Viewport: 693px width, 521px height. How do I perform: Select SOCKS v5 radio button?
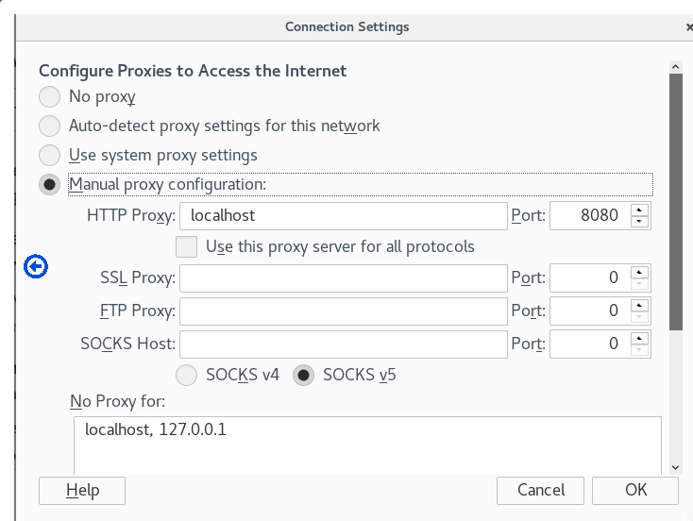[304, 375]
